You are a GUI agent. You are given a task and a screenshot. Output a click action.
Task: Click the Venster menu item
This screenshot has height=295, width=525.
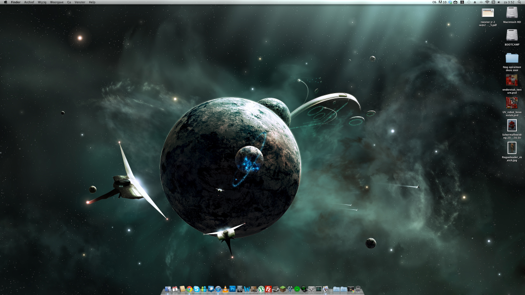pos(79,2)
